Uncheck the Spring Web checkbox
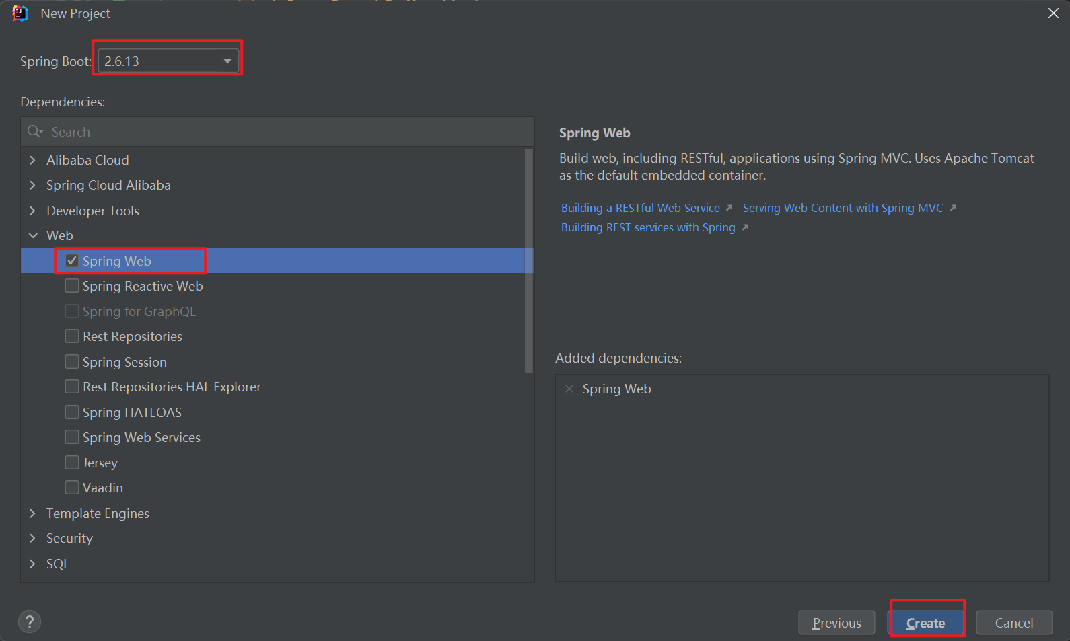1070x641 pixels. coord(72,261)
